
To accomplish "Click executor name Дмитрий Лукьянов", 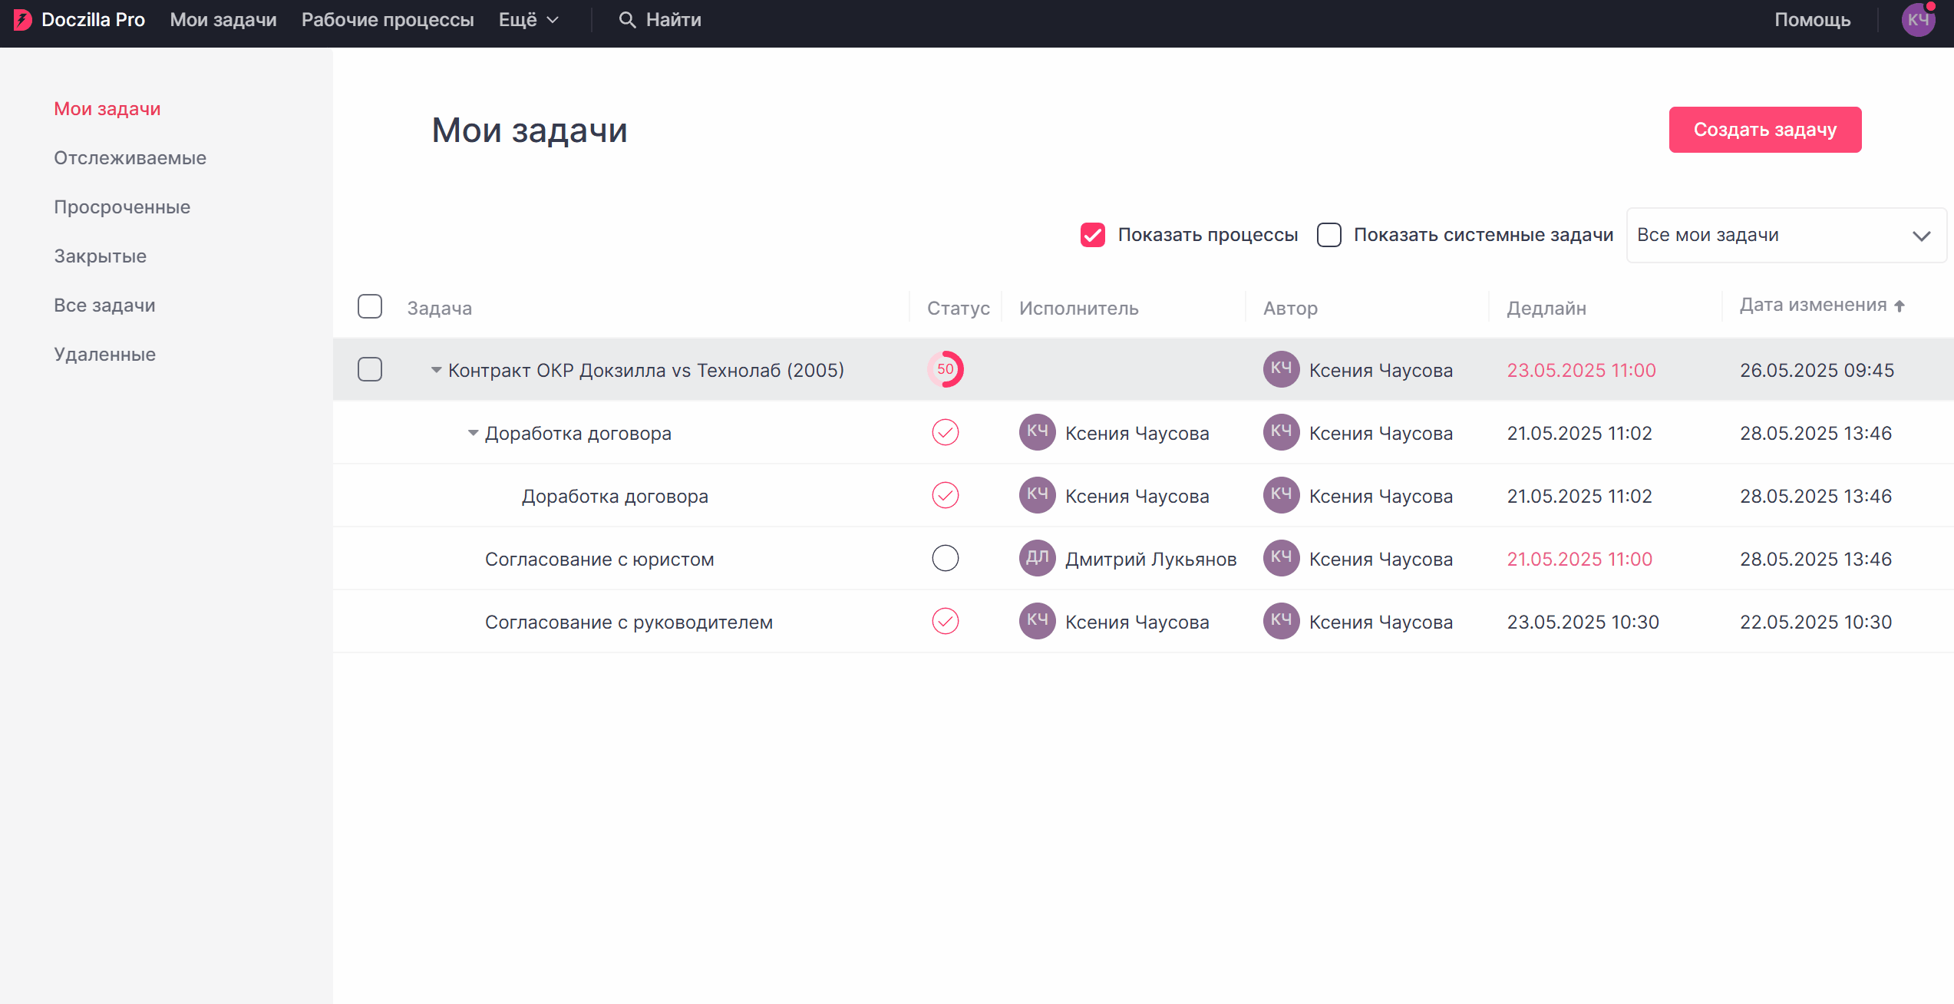I will (x=1150, y=559).
